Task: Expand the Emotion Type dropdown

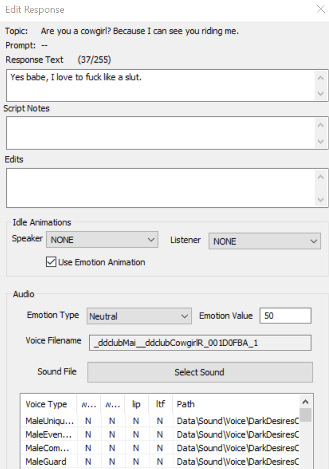Action: 139,316
